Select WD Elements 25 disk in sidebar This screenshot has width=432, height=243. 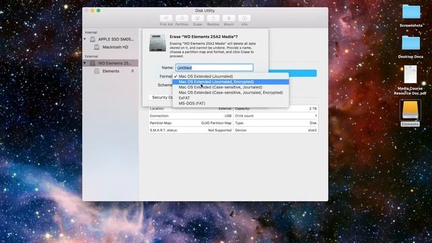tap(111, 63)
